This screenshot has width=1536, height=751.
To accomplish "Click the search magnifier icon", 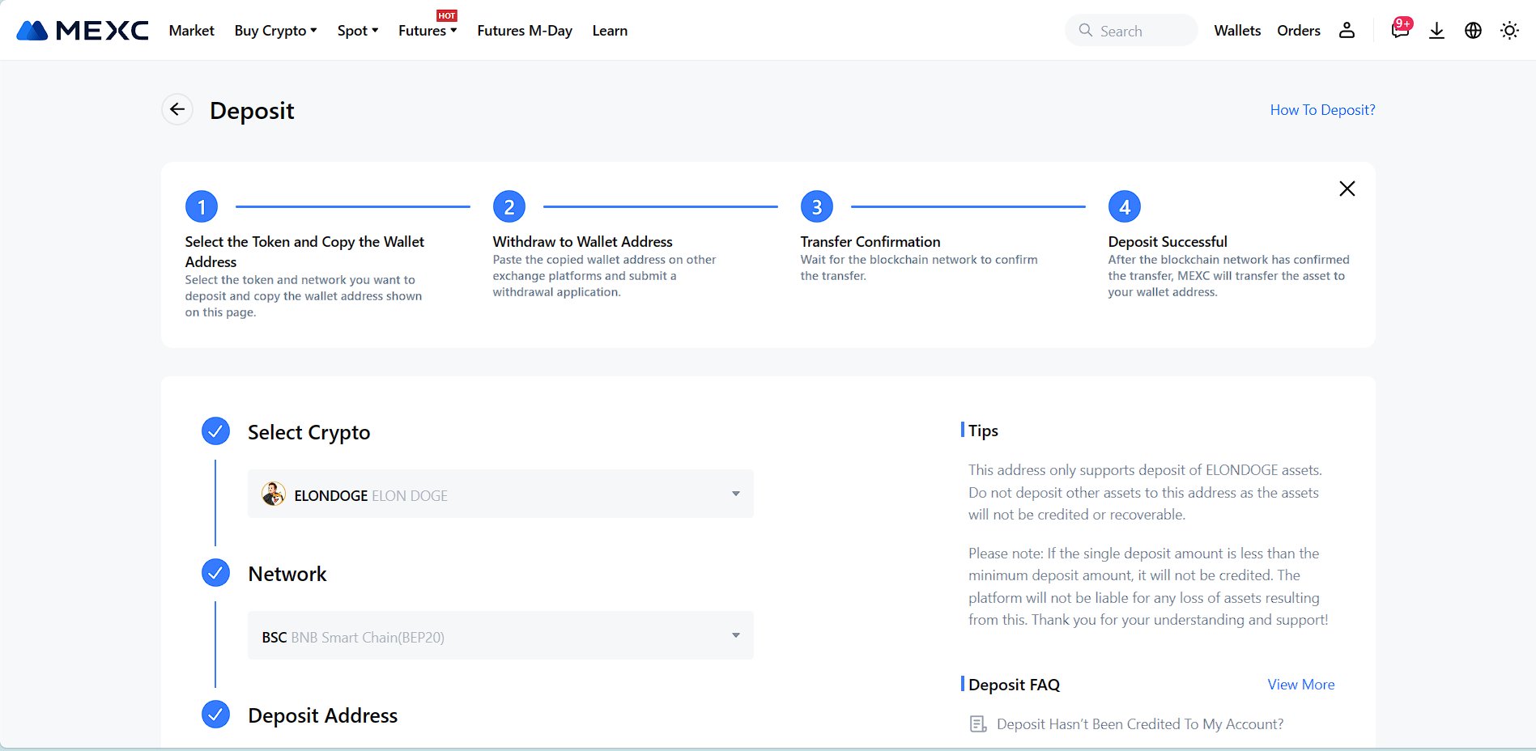I will (1085, 30).
